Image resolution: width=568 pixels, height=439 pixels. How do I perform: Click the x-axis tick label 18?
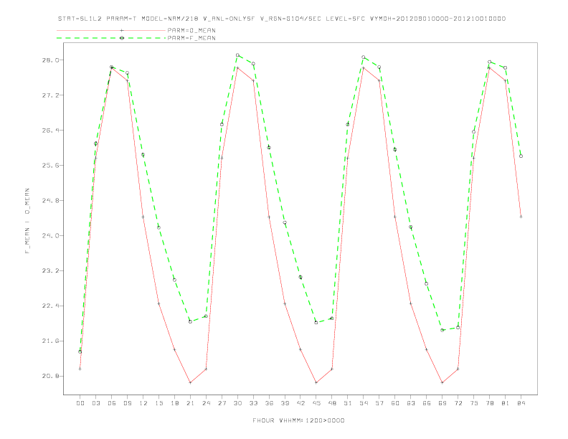(x=174, y=403)
